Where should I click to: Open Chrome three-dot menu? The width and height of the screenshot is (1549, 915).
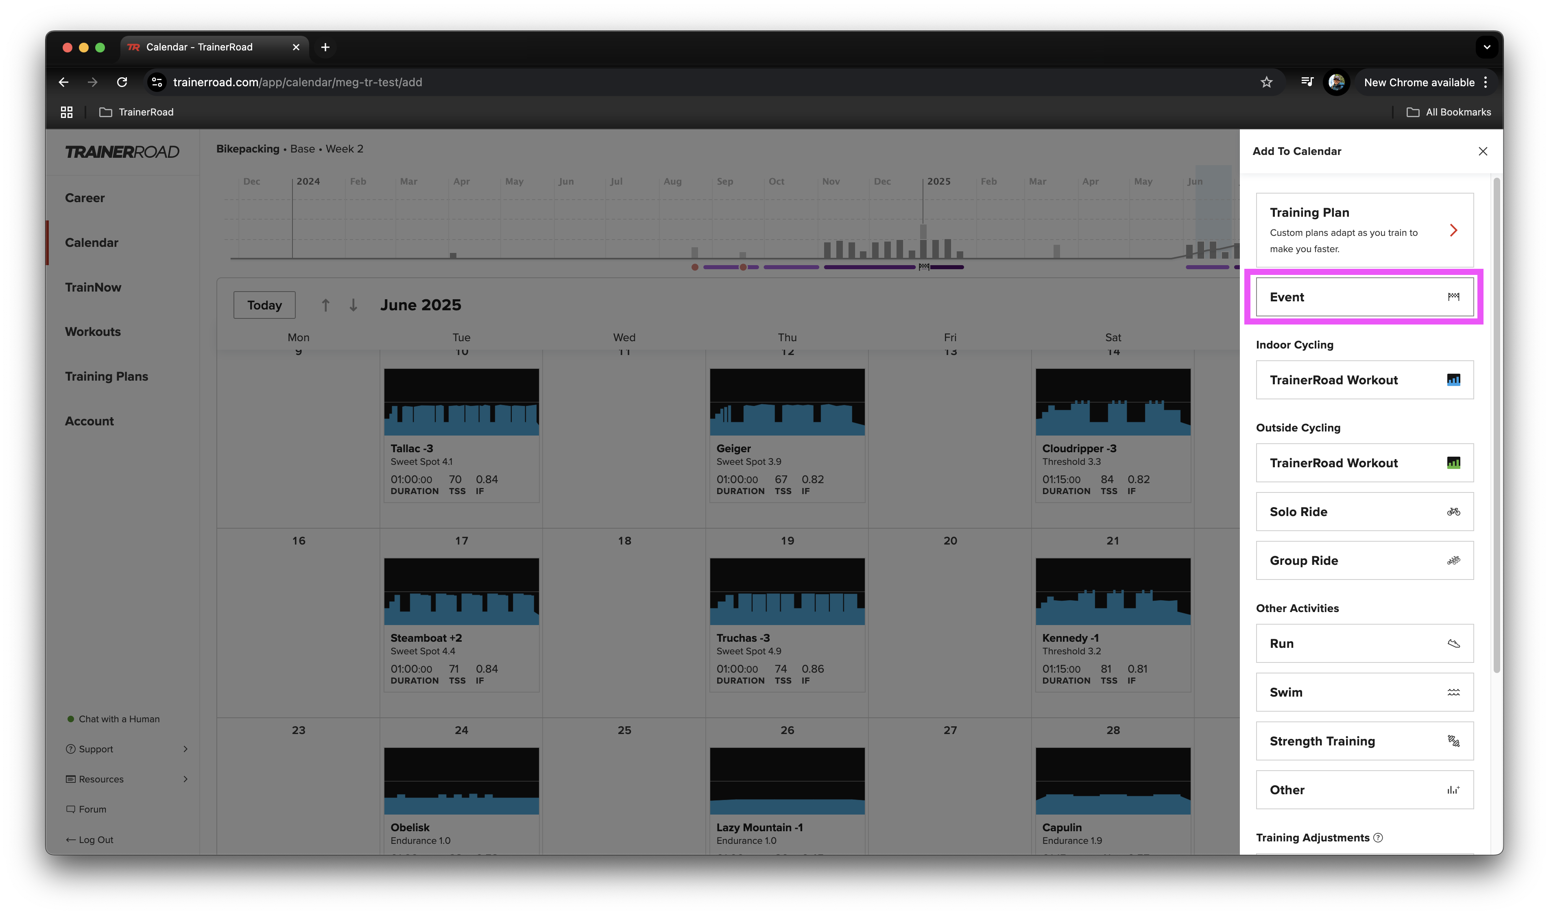pos(1486,82)
